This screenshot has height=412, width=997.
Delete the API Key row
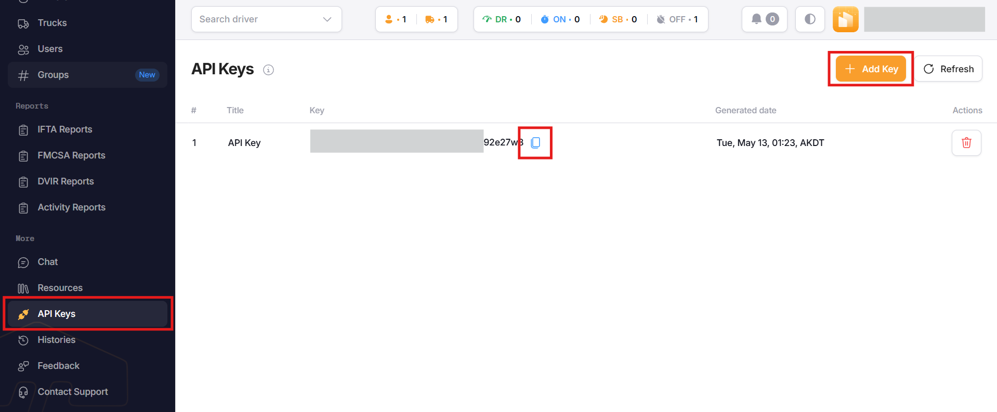tap(966, 143)
